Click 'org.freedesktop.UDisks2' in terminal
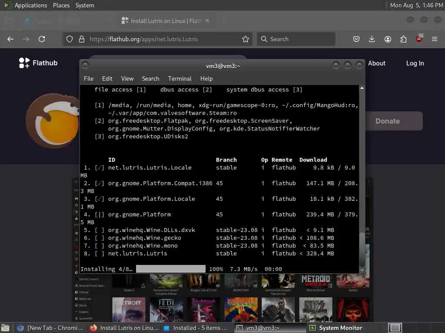Image resolution: width=445 pixels, height=333 pixels. (148, 137)
